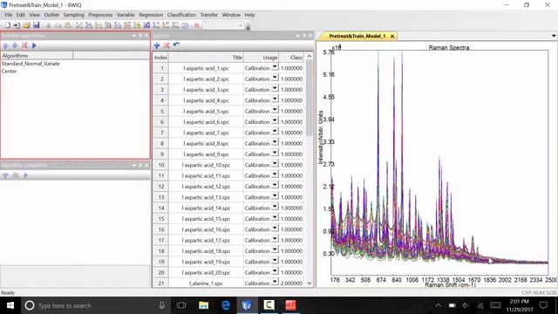The image size is (558, 314).
Task: Open the Classification menu
Action: [181, 15]
